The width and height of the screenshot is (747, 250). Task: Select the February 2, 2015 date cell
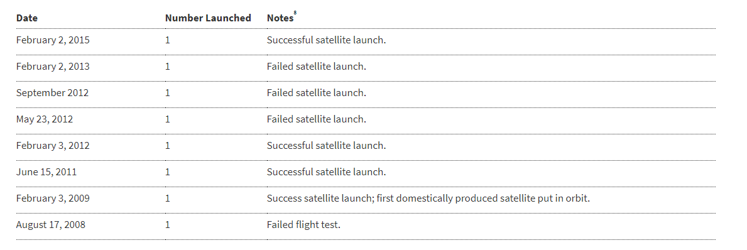coord(53,40)
